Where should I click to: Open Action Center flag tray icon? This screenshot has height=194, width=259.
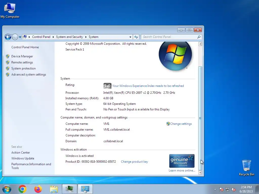221,189
